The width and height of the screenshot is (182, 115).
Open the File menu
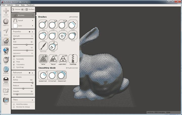coord(4,5)
